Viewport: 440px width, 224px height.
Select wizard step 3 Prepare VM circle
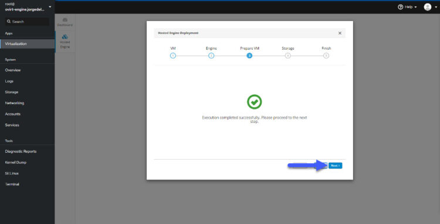point(249,56)
